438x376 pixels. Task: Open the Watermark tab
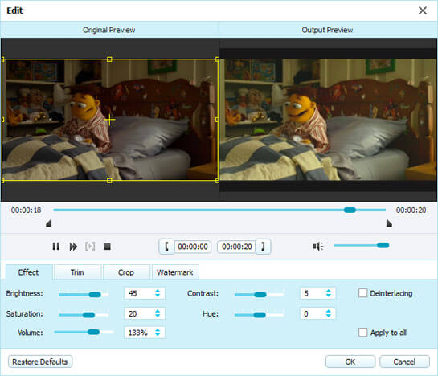(175, 272)
